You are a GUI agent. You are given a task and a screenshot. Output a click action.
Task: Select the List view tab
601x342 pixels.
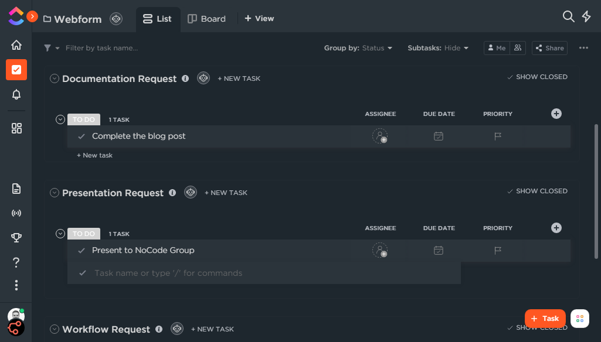(x=158, y=19)
